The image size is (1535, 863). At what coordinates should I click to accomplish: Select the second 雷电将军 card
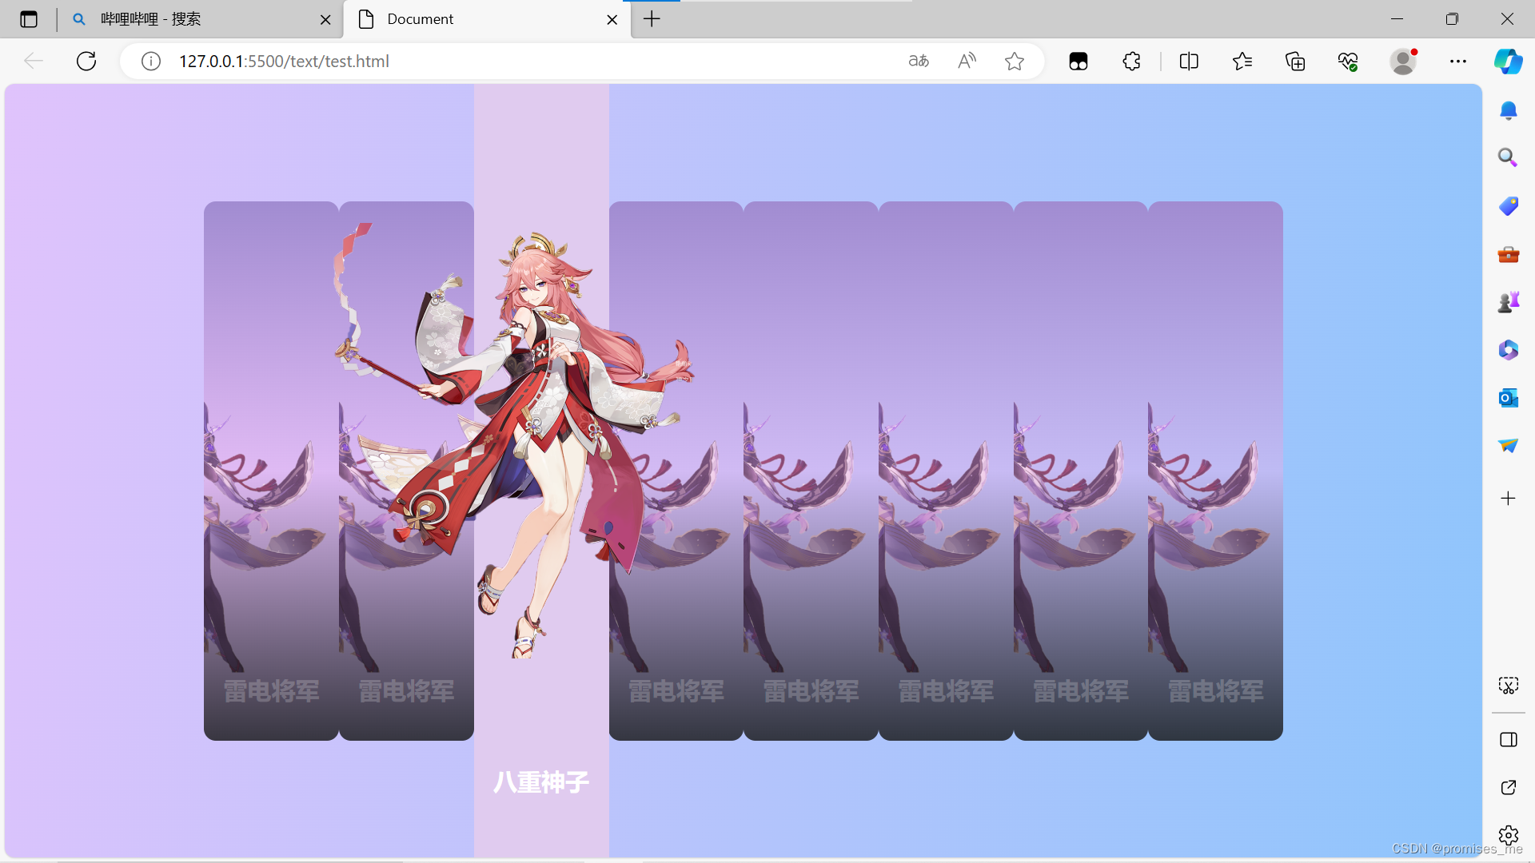point(406,471)
